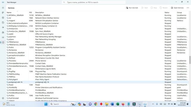This screenshot has width=191, height=107.
Task: Select the nsi service row
Action: pyautogui.click(x=98, y=18)
